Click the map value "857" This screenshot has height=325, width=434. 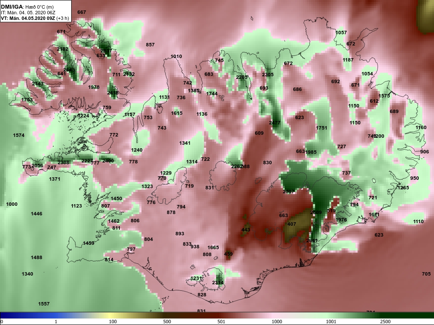[x=150, y=45]
